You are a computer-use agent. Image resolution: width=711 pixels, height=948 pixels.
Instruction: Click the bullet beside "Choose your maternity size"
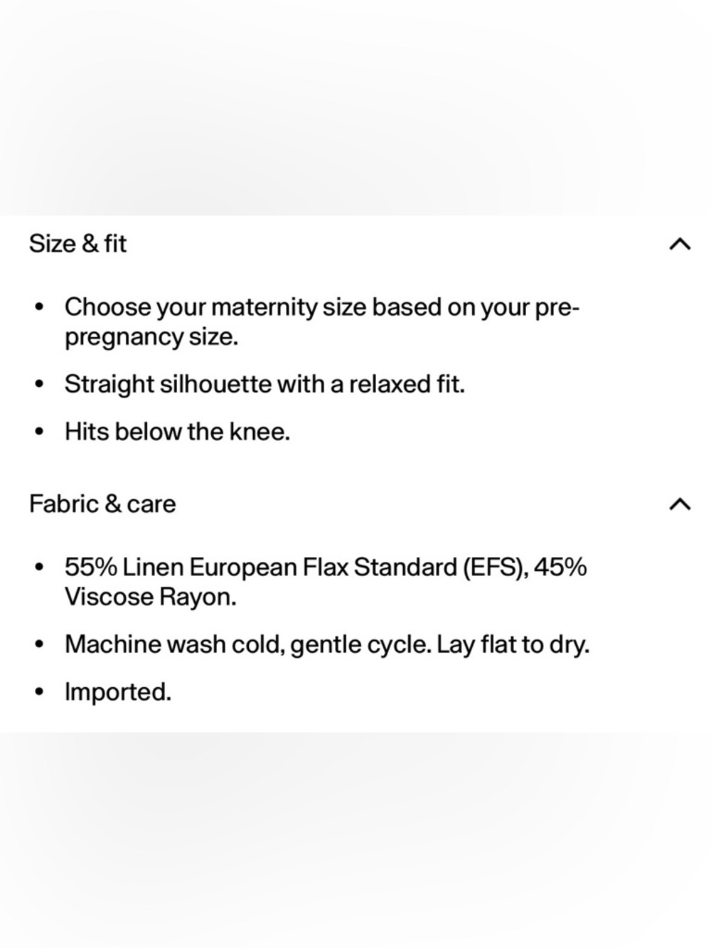coord(40,307)
